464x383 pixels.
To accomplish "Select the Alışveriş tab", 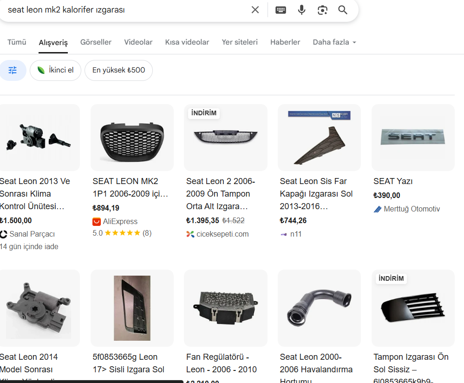I will pyautogui.click(x=53, y=42).
